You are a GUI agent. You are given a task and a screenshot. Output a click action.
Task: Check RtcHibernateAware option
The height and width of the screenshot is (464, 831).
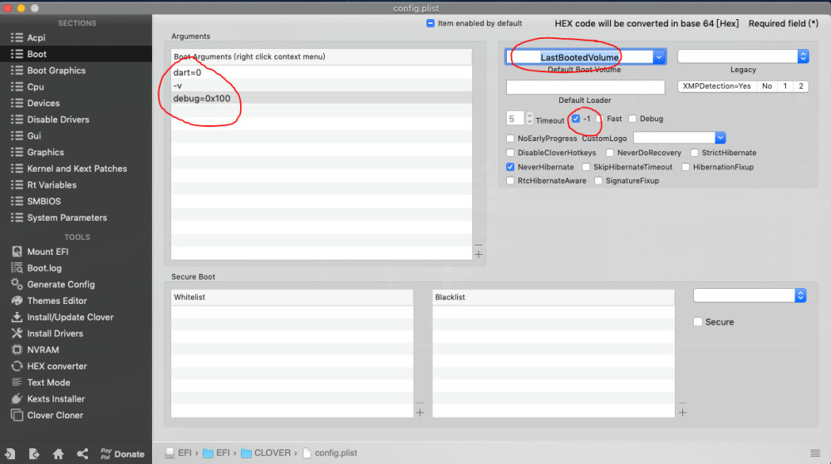coord(510,180)
